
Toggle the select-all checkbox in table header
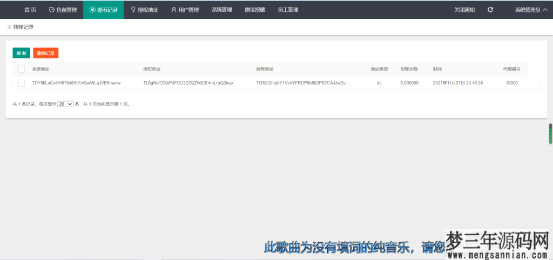[22, 69]
